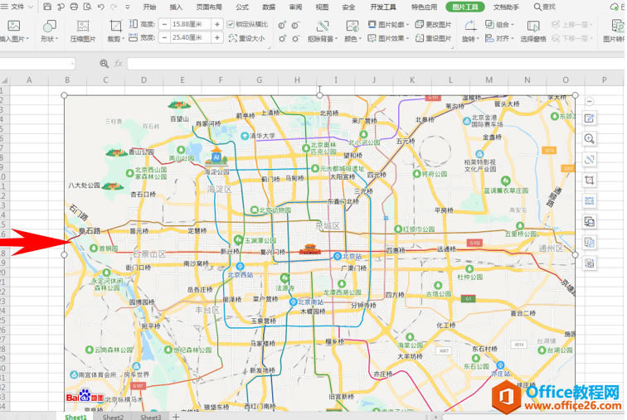
Task: Click remove background icon in floating toolbar
Action: 589,159
